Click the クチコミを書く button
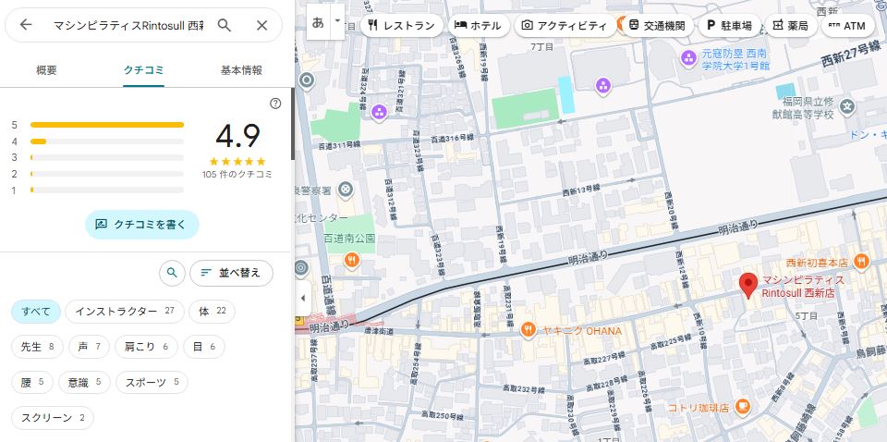 coord(142,225)
